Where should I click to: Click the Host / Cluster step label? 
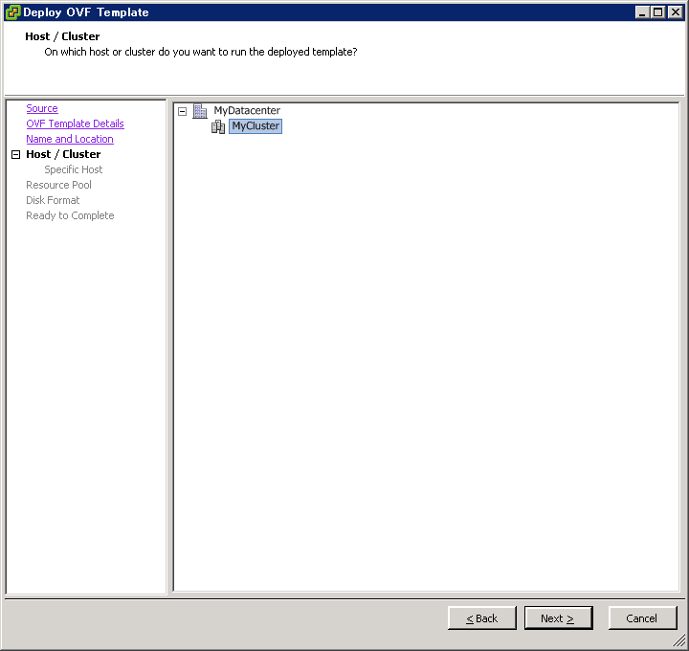[63, 154]
